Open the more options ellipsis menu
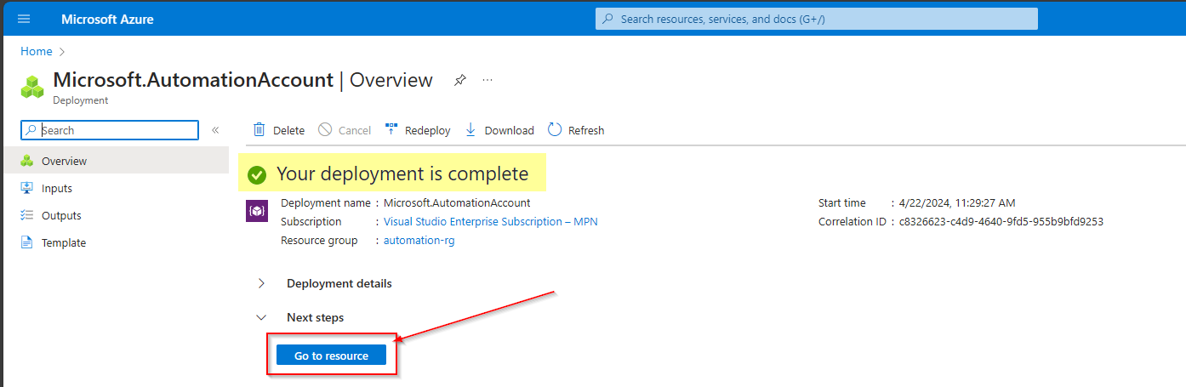The image size is (1186, 387). 488,80
